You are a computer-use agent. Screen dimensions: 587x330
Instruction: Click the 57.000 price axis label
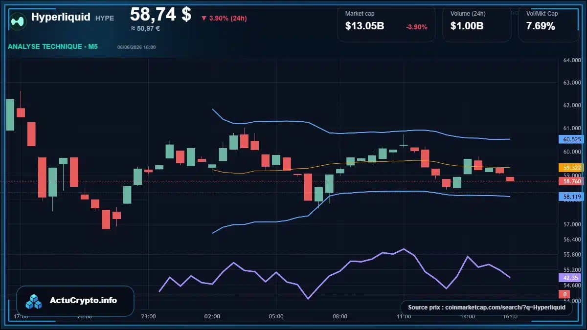(572, 225)
